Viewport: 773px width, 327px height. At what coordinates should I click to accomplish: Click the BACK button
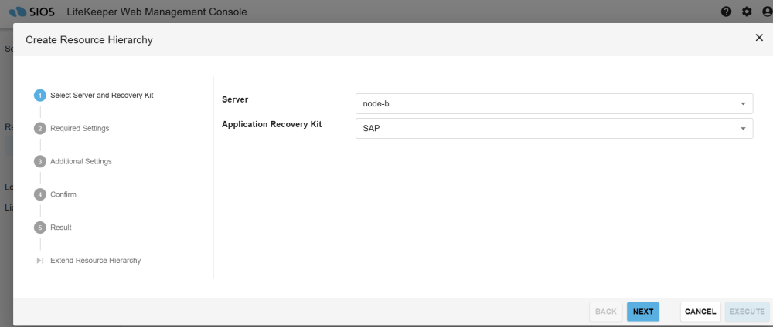(606, 312)
